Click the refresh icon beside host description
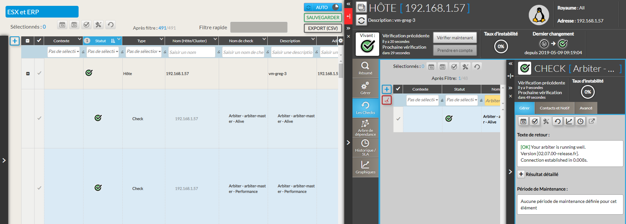 coord(361,20)
